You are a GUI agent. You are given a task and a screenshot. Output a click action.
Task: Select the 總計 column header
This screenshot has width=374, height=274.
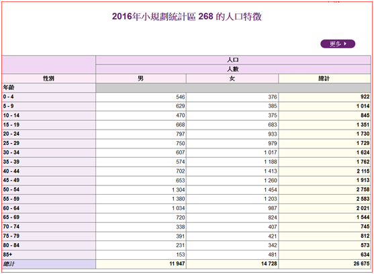pyautogui.click(x=324, y=79)
